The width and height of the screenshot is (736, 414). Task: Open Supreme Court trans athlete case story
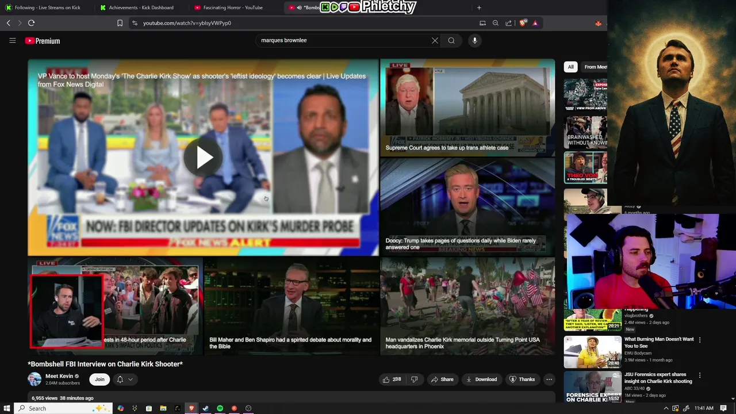click(x=467, y=107)
